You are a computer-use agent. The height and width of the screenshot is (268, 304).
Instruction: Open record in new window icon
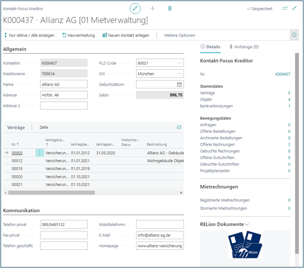click(285, 9)
